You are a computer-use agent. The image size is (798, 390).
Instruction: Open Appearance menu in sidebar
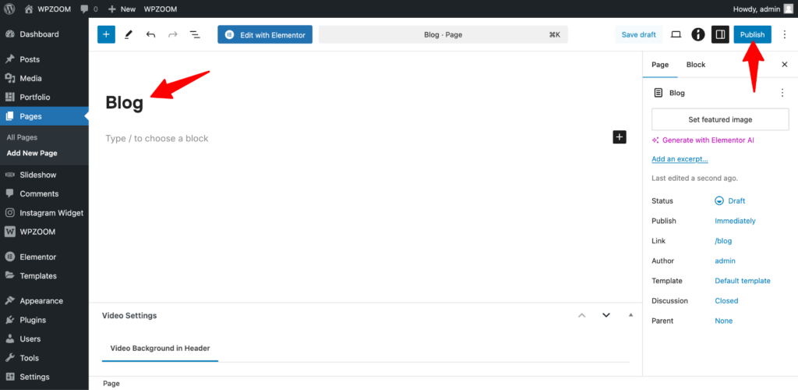coord(41,300)
